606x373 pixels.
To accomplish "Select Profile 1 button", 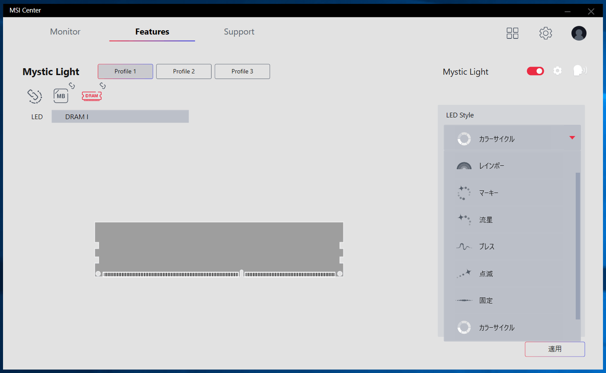I will (125, 71).
